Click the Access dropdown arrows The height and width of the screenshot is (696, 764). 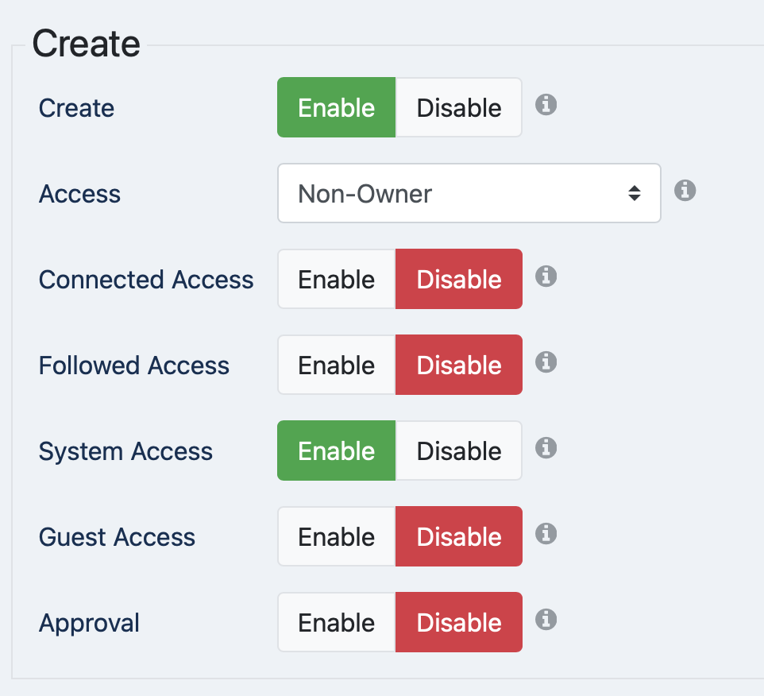[634, 193]
